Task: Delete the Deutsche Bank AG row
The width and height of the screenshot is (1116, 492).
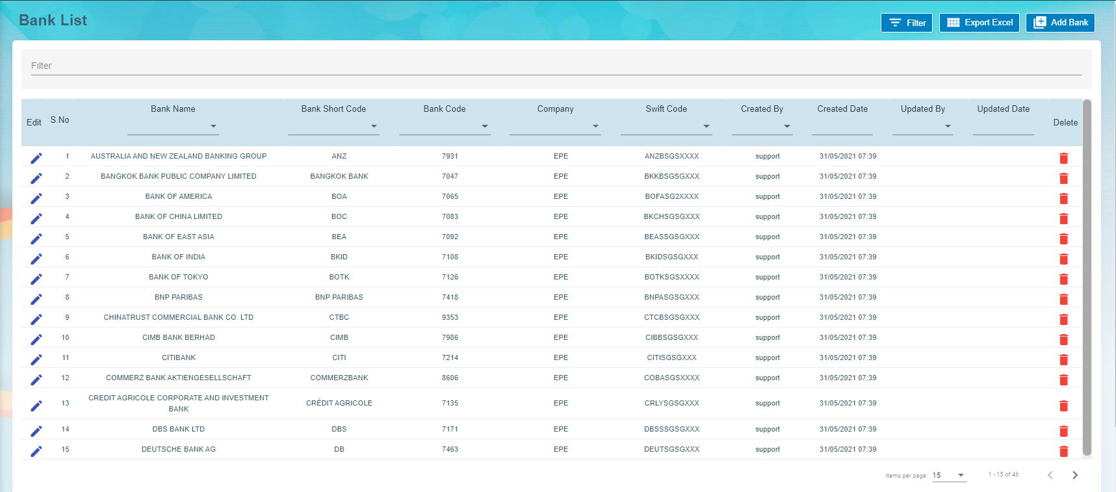Action: tap(1063, 451)
